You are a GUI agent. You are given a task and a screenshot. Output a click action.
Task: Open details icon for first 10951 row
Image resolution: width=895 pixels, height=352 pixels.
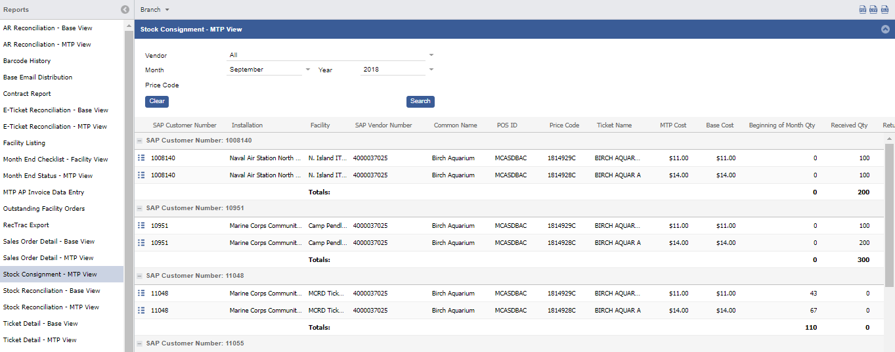(x=141, y=226)
